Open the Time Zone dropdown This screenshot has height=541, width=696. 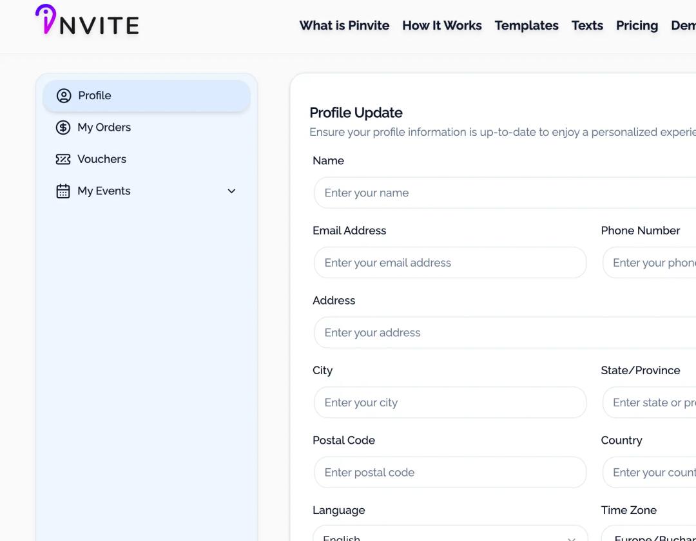[x=649, y=533]
